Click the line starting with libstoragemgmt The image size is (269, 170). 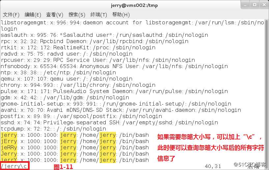pos(132,23)
